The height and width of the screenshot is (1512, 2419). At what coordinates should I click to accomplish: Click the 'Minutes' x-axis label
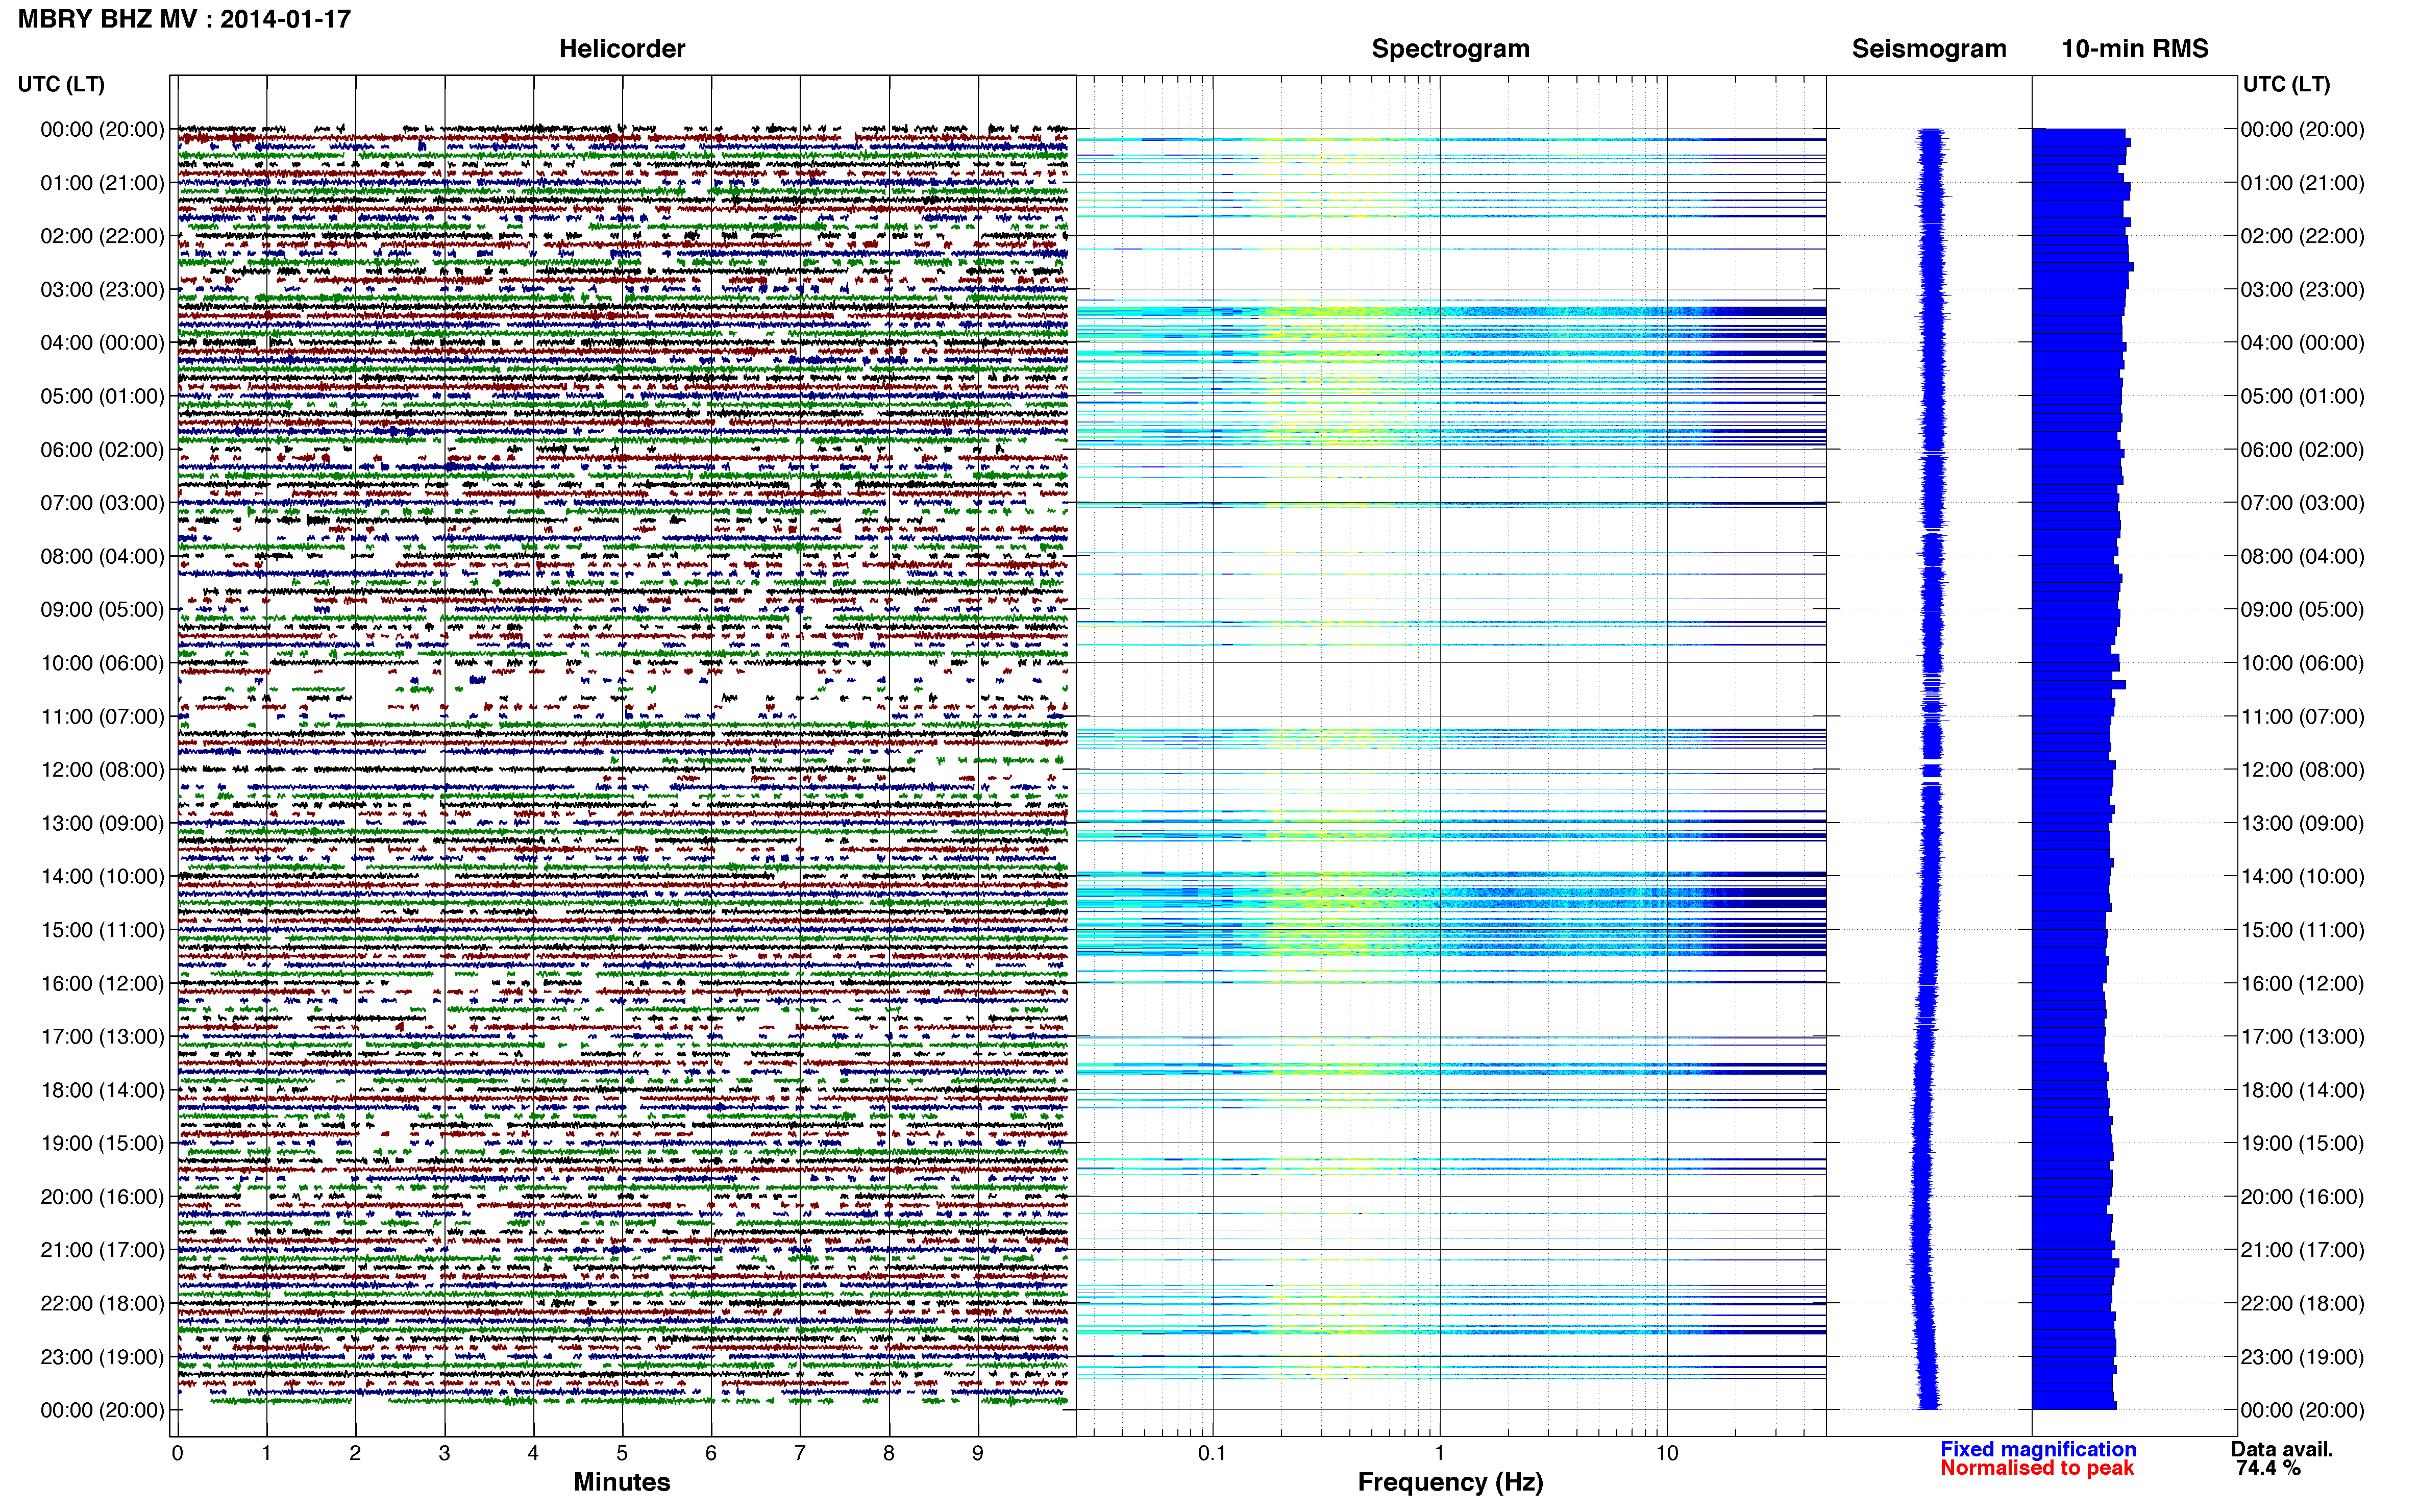pos(621,1481)
